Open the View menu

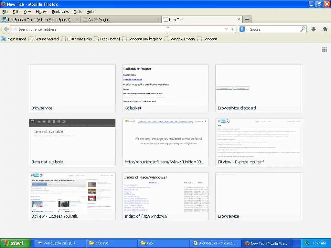click(x=27, y=12)
